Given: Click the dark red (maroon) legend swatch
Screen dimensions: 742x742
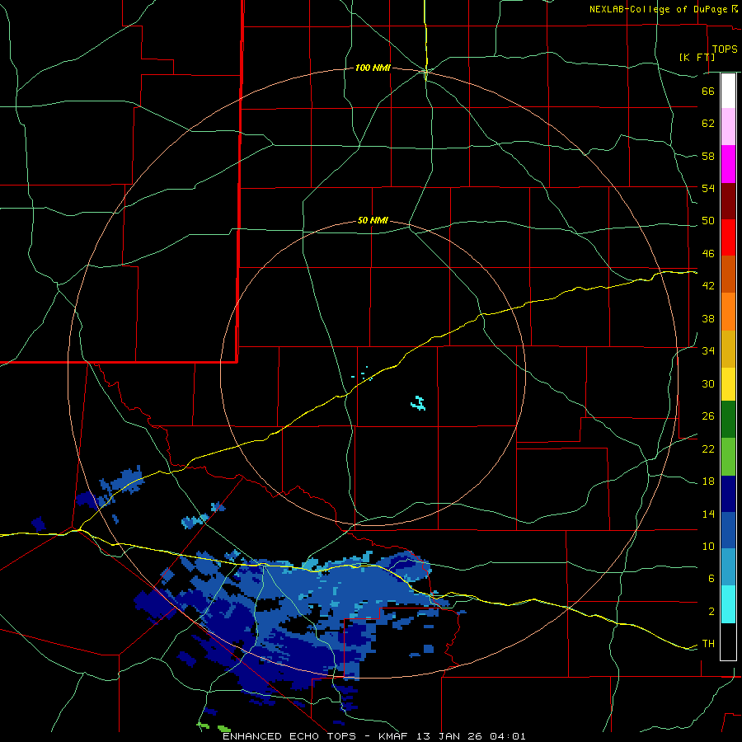Looking at the screenshot, I should pos(728,201).
